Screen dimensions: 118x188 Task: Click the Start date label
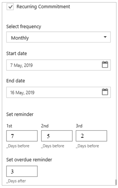[16, 54]
